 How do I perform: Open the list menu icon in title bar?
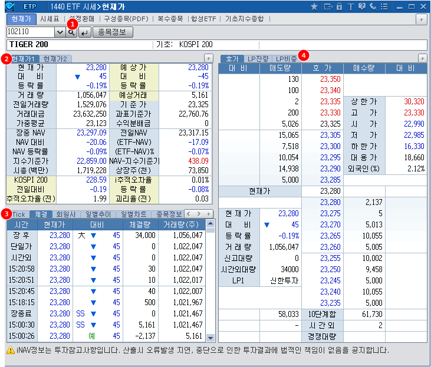[x=384, y=6]
